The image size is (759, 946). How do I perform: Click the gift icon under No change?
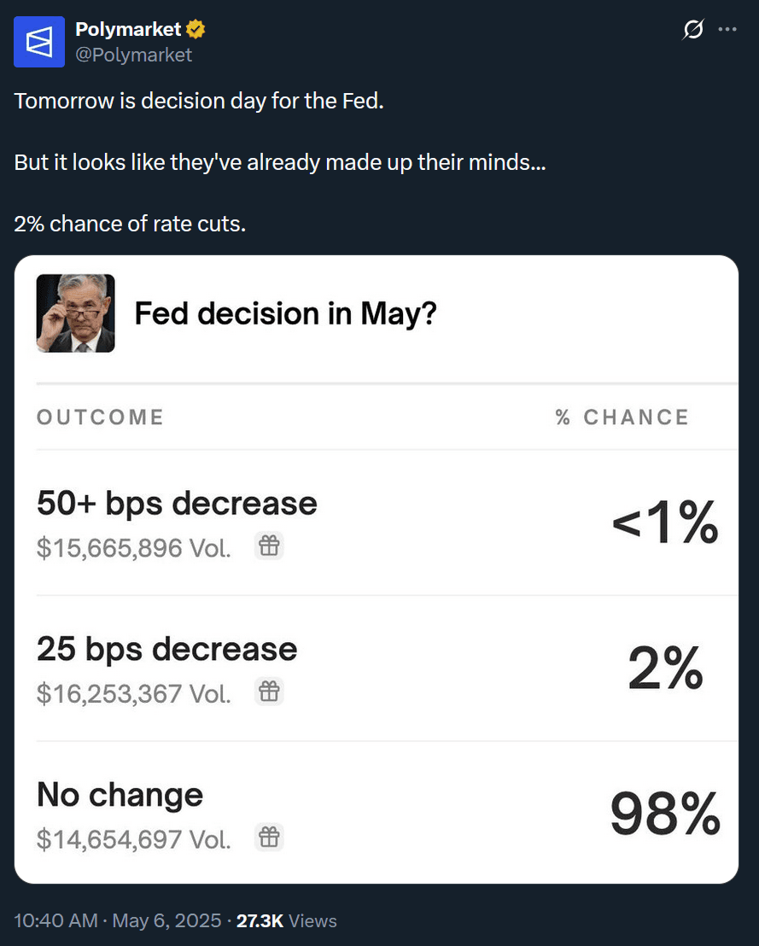[x=269, y=838]
